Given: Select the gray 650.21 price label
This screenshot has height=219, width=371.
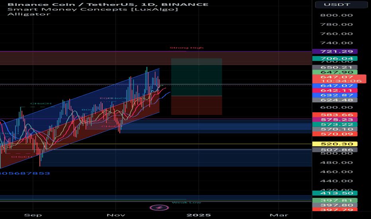Looking at the screenshot, I should pyautogui.click(x=335, y=67).
